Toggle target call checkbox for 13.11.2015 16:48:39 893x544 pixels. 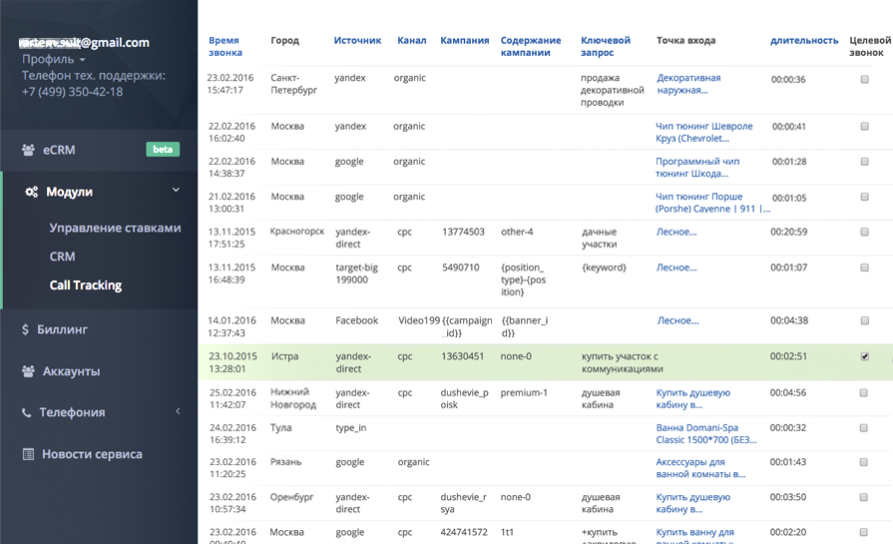coord(864,268)
